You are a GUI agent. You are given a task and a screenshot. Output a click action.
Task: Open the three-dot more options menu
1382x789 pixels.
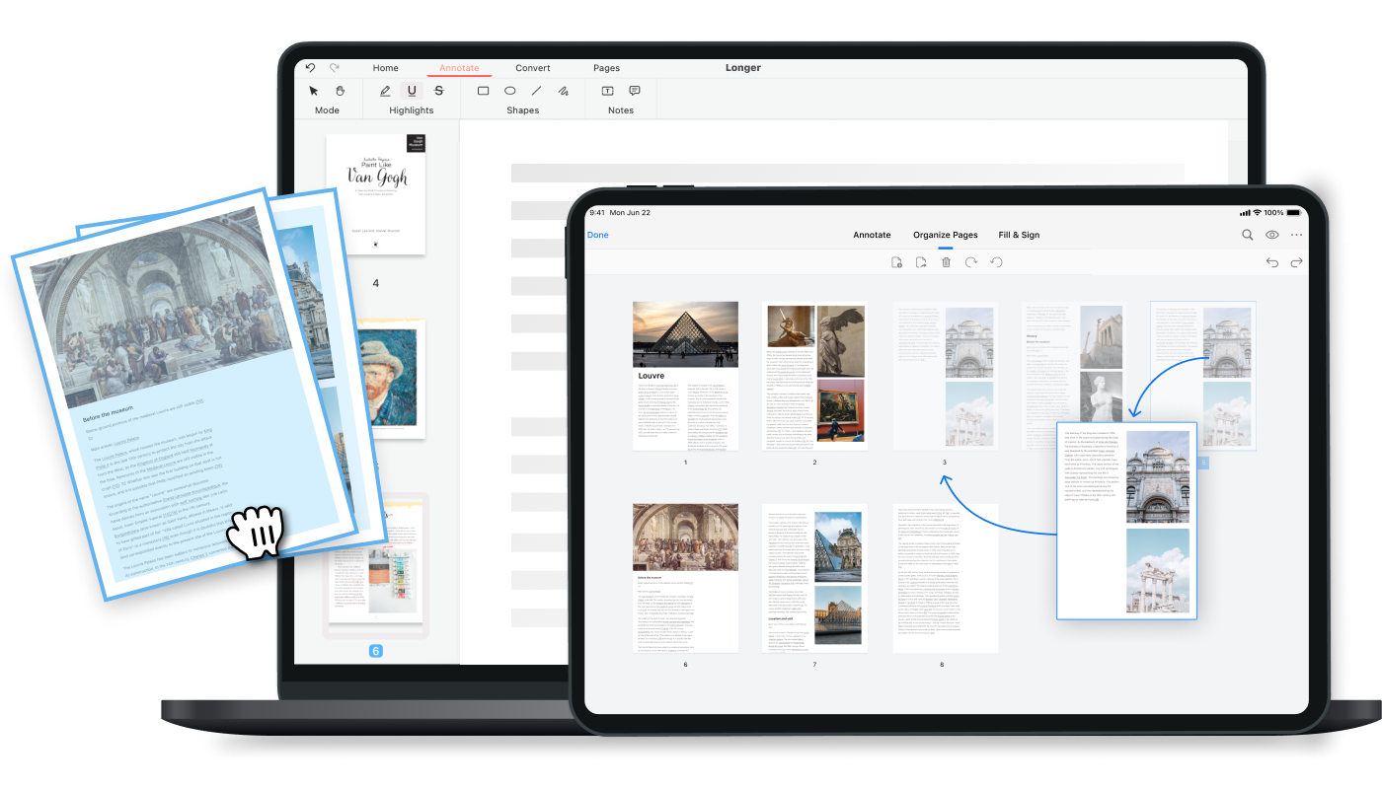(1296, 235)
